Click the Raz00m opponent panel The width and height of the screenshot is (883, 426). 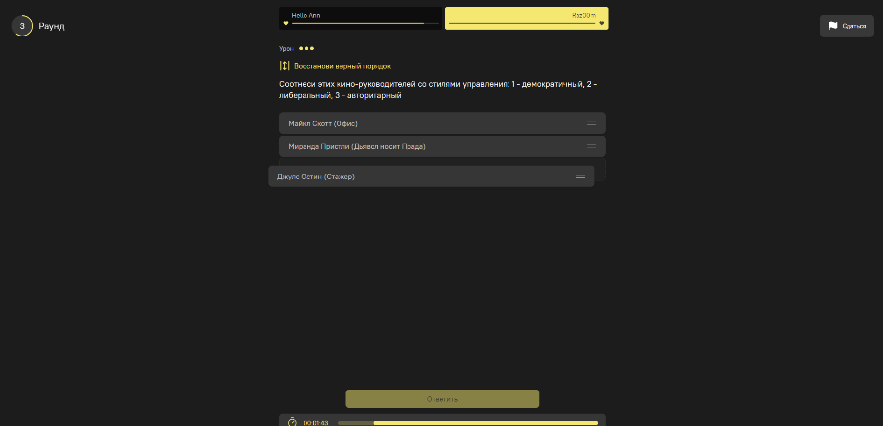(x=526, y=18)
